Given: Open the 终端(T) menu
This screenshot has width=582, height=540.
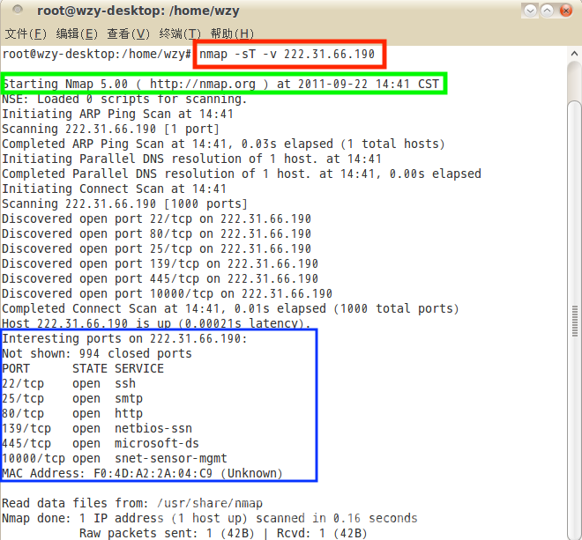Looking at the screenshot, I should 180,33.
